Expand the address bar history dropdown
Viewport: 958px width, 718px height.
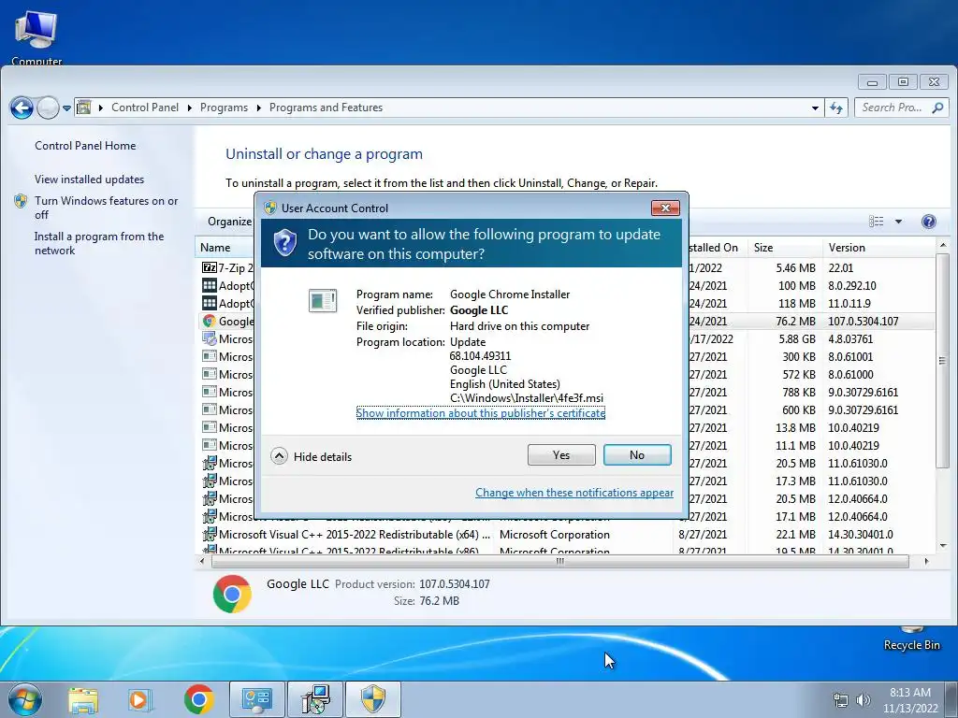pos(815,108)
